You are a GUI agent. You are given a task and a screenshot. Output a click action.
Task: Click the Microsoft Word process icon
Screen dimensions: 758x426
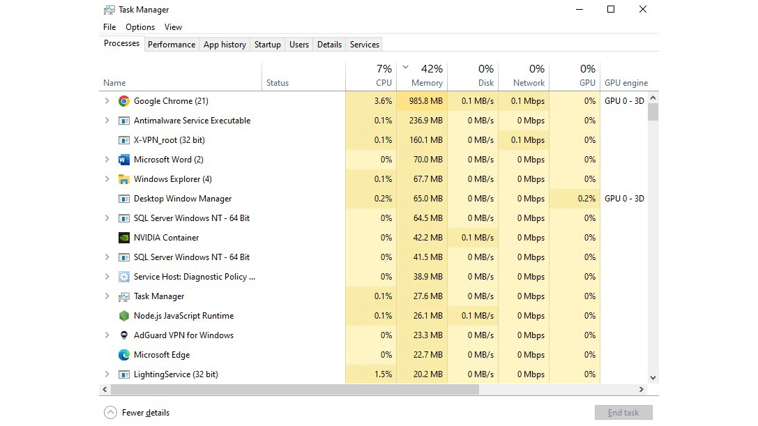(123, 160)
